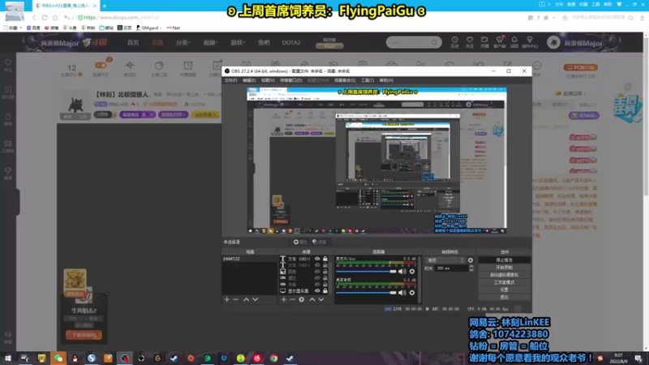649x365 pixels.
Task: Open QQ penguin in taskbar
Action: (75, 358)
